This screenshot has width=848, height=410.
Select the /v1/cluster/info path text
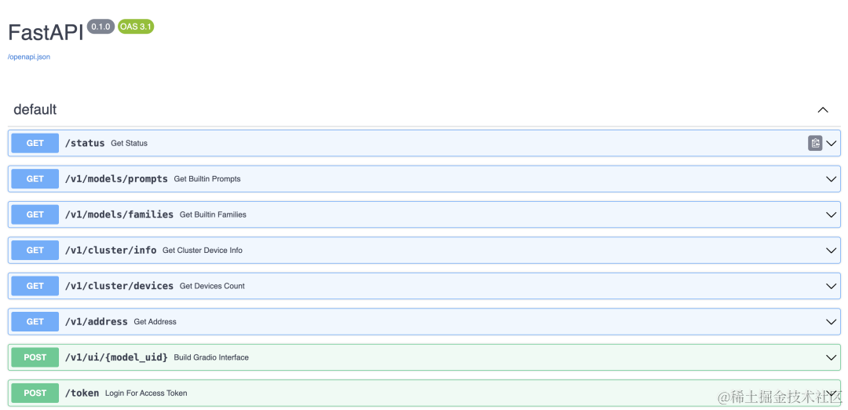(111, 251)
